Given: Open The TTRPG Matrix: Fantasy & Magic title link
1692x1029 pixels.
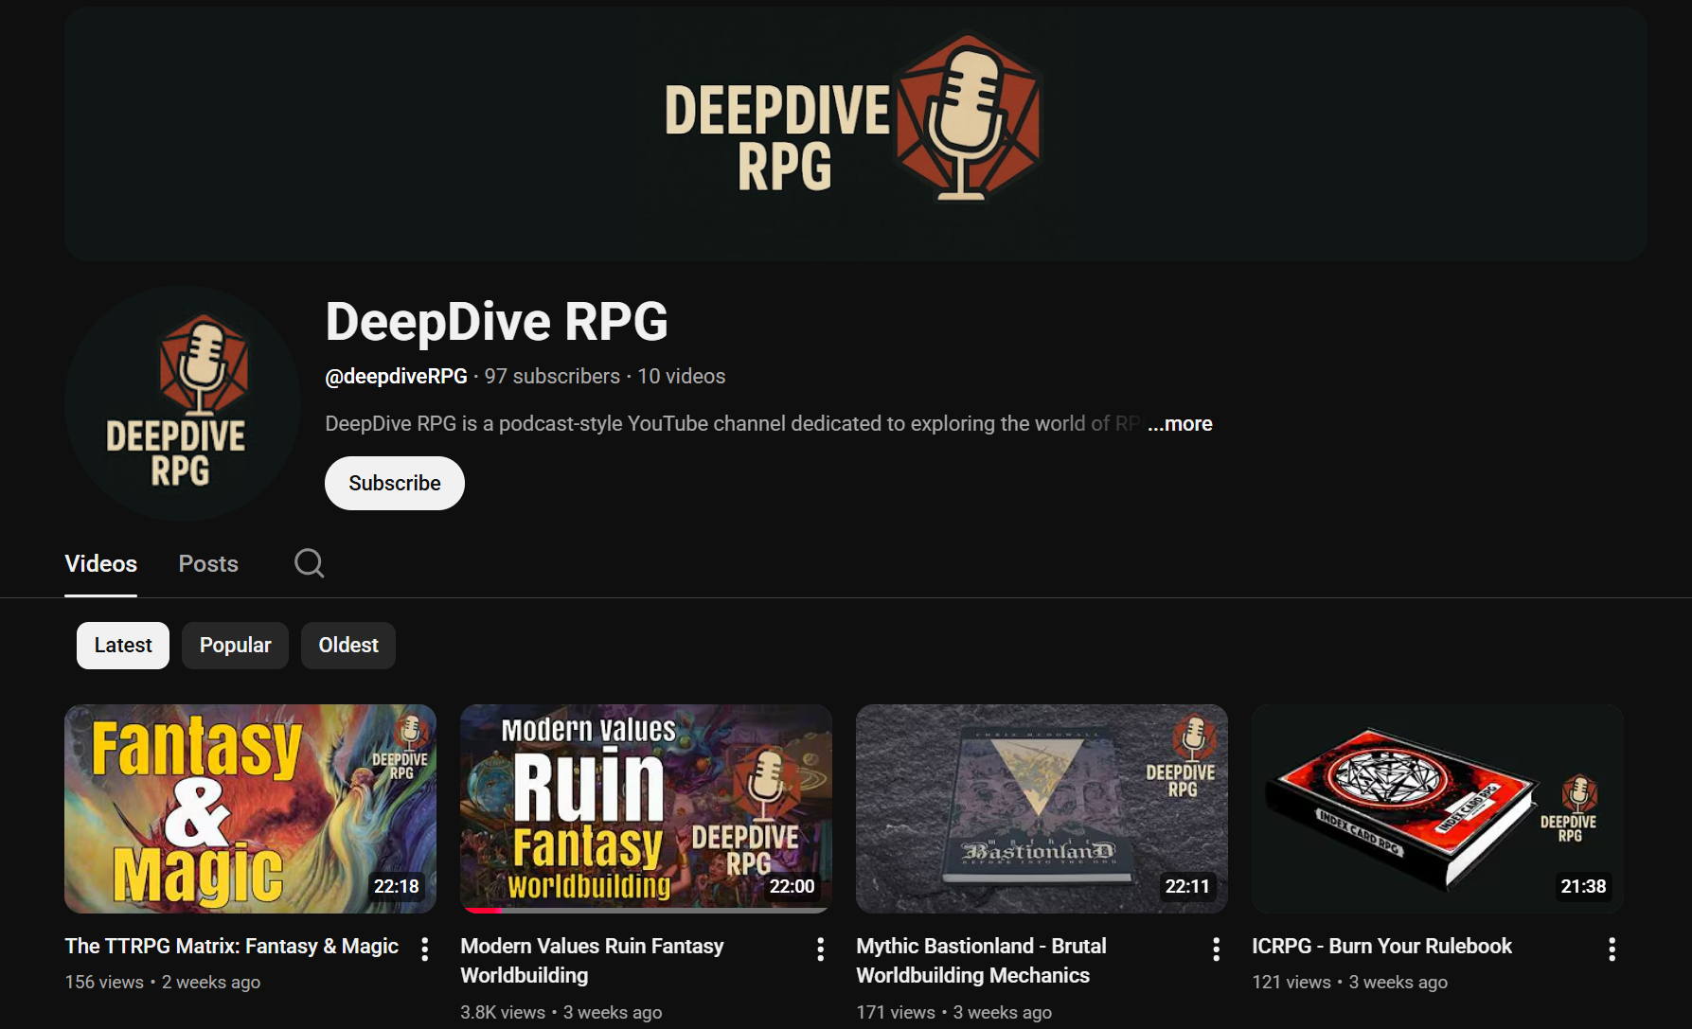Looking at the screenshot, I should coord(231,947).
